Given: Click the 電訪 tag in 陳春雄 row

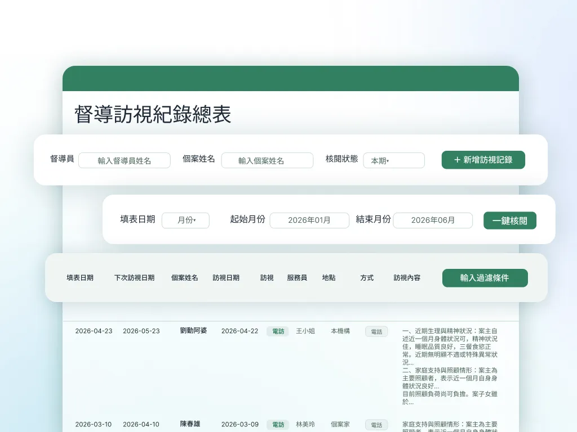Looking at the screenshot, I should pos(278,425).
